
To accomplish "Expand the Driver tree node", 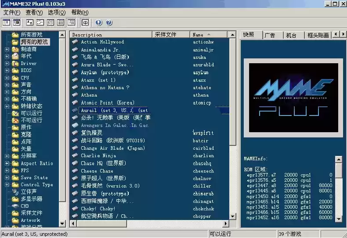I will [x=7, y=64].
